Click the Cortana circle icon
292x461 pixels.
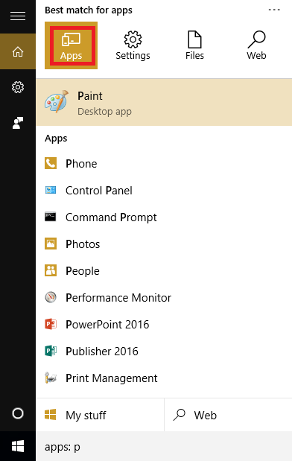tap(18, 413)
